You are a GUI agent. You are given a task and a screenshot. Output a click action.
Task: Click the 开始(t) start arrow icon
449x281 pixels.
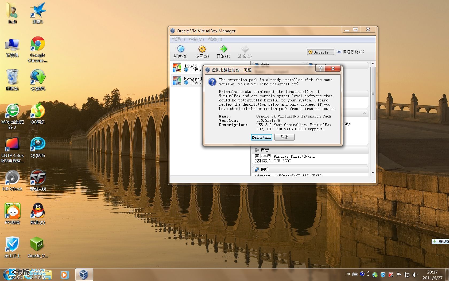coord(223,52)
